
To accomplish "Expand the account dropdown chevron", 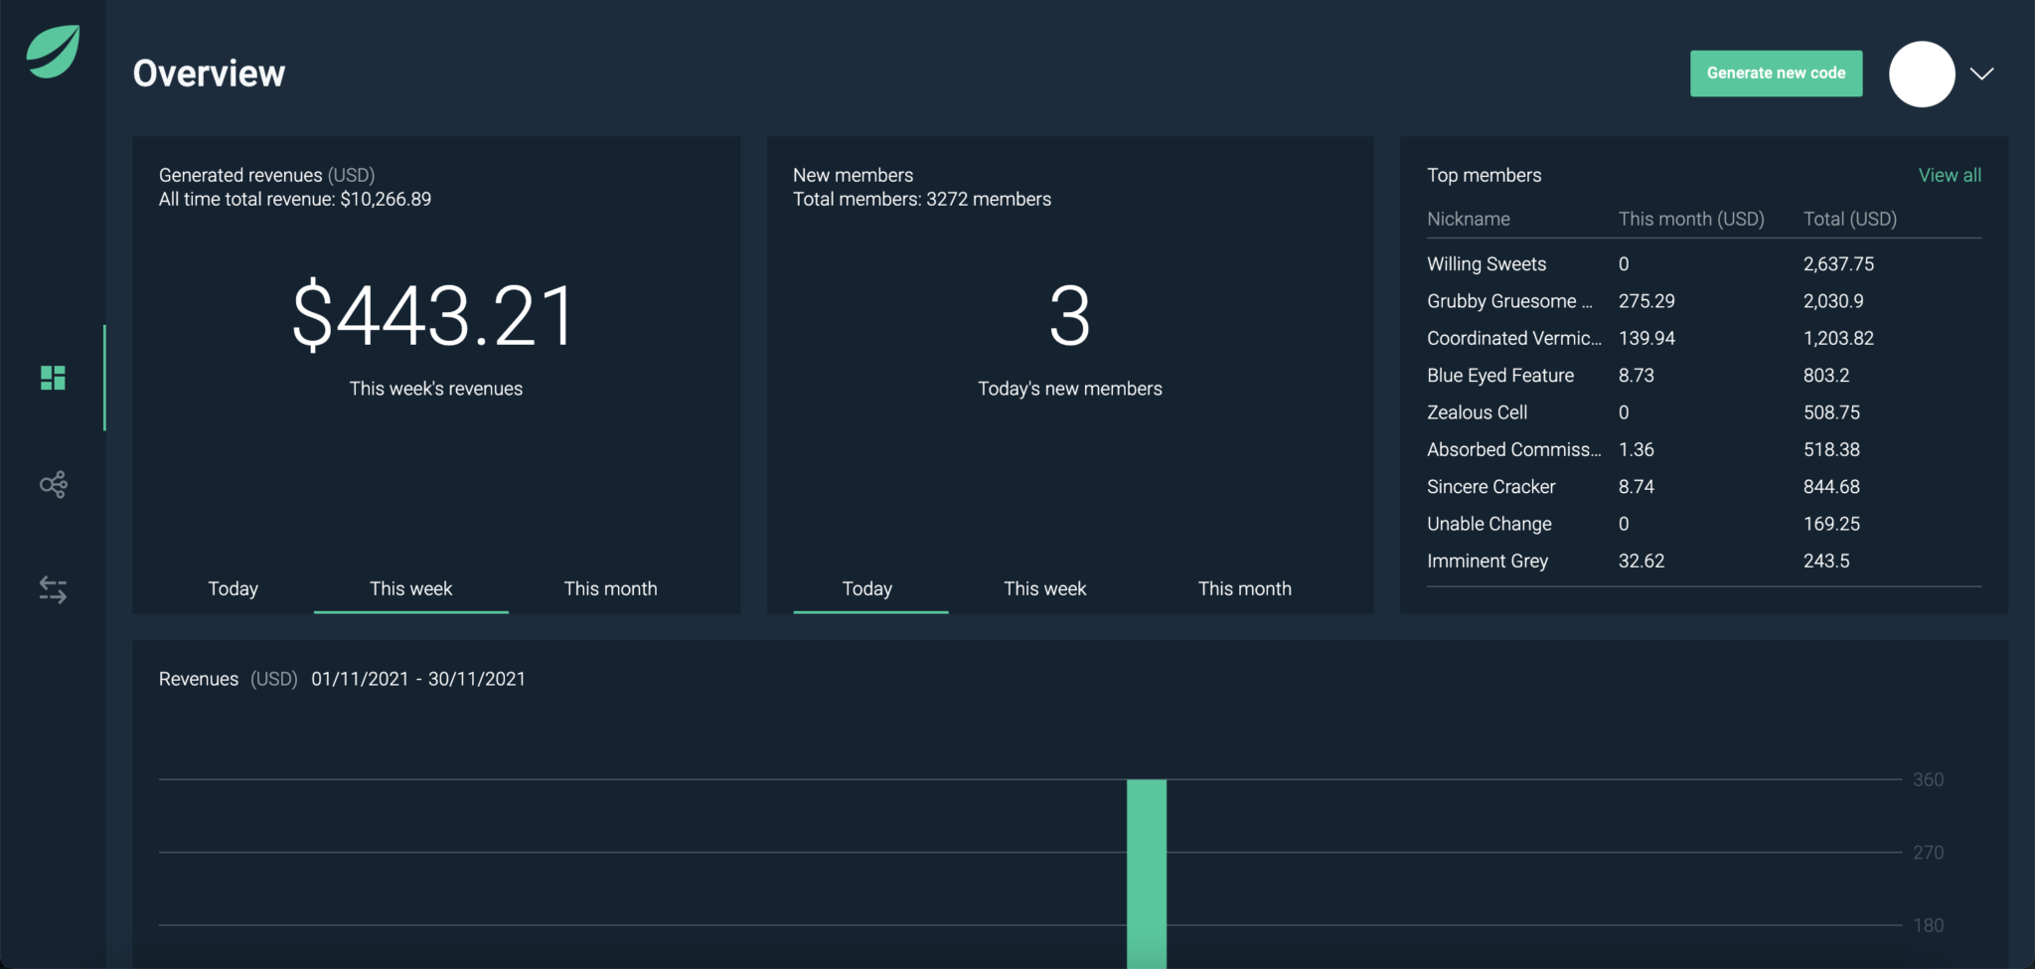I will [x=1982, y=74].
